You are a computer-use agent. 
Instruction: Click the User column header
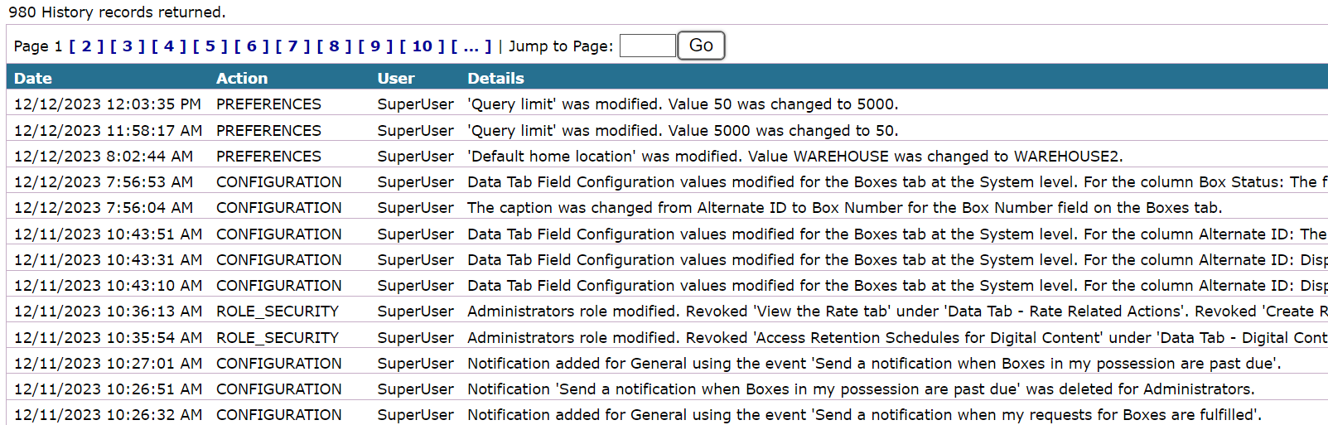(396, 79)
